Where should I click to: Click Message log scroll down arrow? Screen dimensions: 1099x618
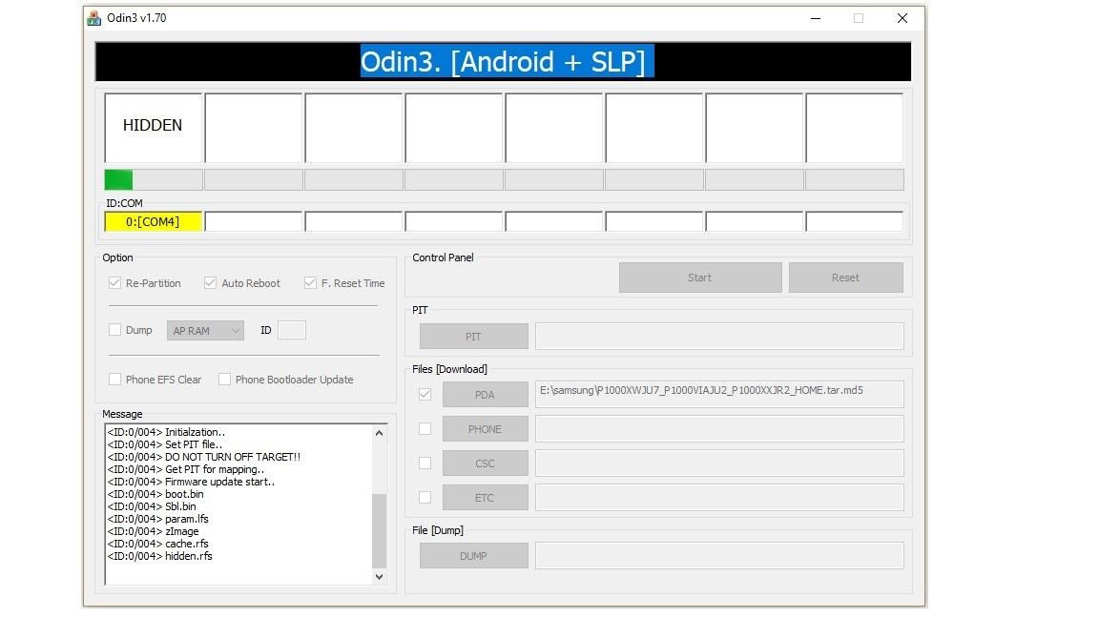click(379, 577)
